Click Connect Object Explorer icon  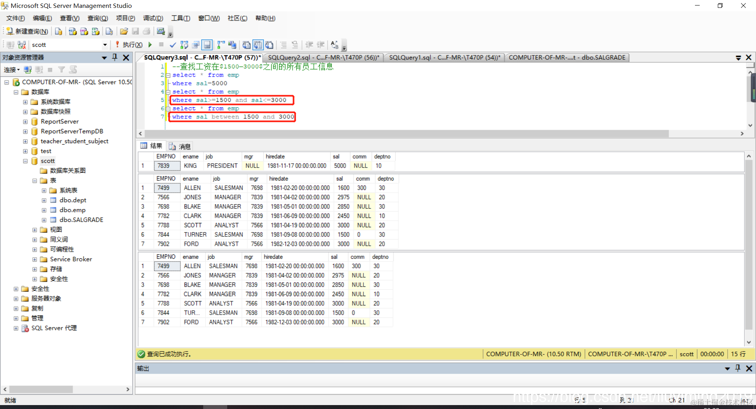coord(28,70)
